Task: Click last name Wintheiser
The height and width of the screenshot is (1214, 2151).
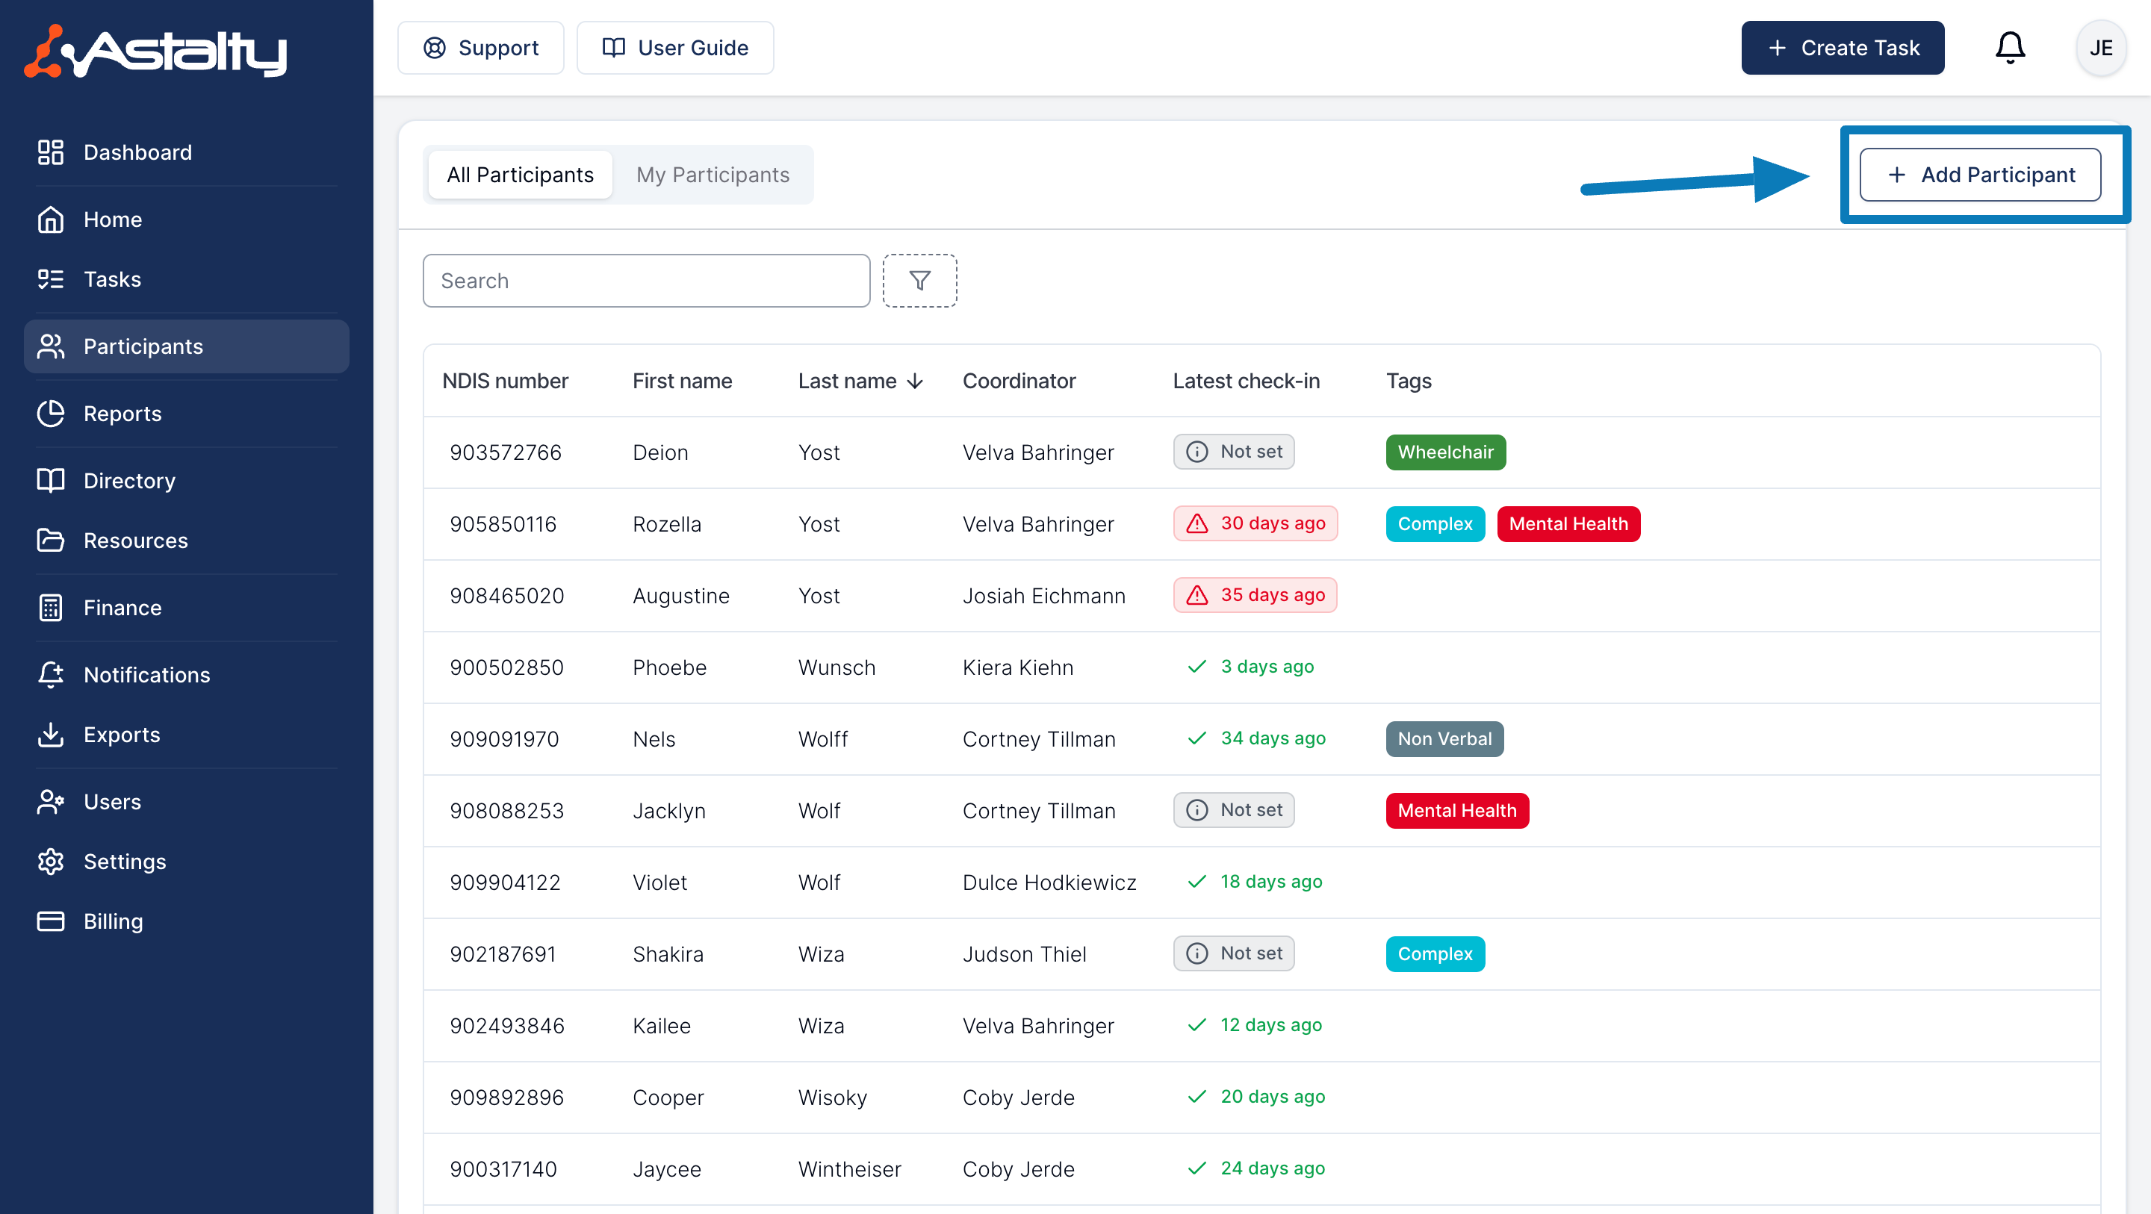Action: [849, 1170]
